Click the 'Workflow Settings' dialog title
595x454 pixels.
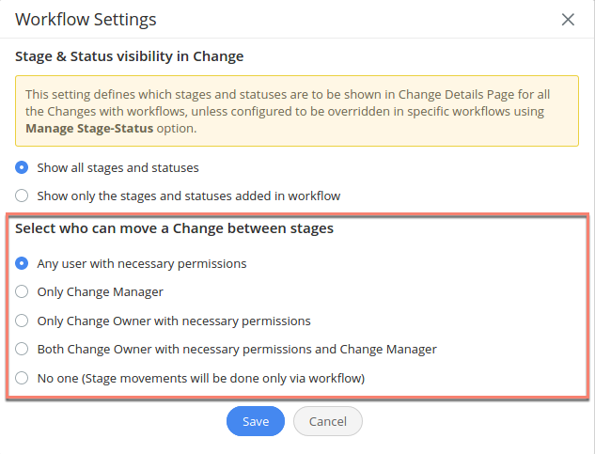coord(86,20)
